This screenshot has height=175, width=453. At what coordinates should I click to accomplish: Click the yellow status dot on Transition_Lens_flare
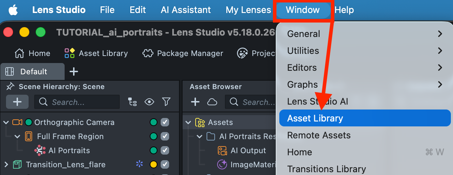point(154,164)
